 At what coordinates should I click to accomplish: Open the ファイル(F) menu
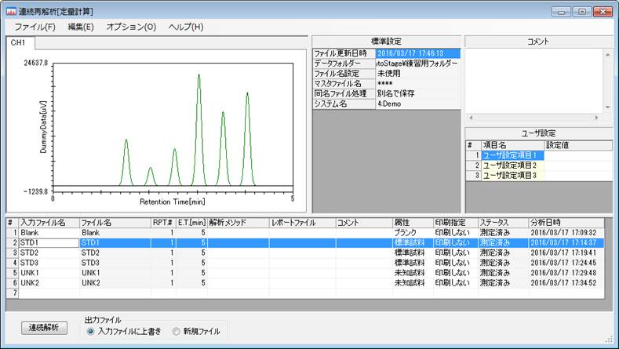point(35,27)
